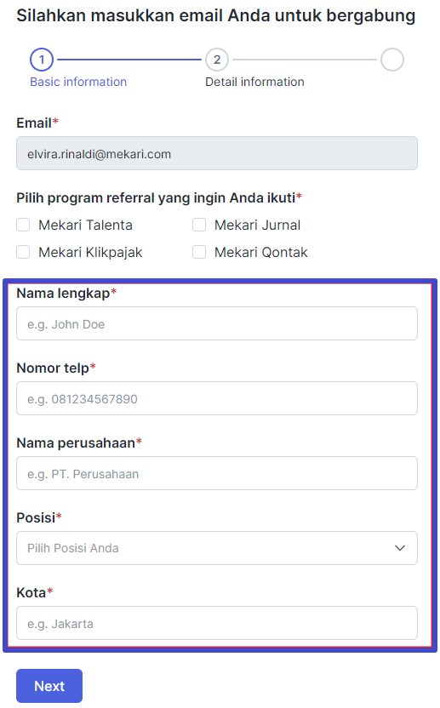
Task: Focus the Nama lengkap input field
Action: tap(217, 323)
